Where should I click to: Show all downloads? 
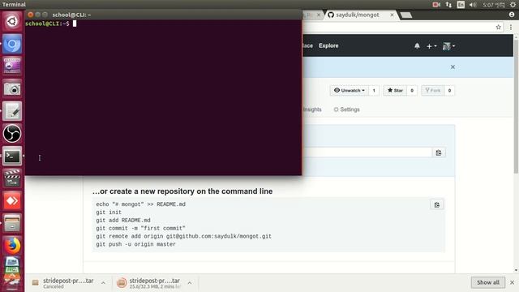coord(488,282)
